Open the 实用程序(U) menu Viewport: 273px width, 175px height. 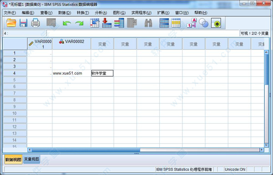tap(142, 13)
